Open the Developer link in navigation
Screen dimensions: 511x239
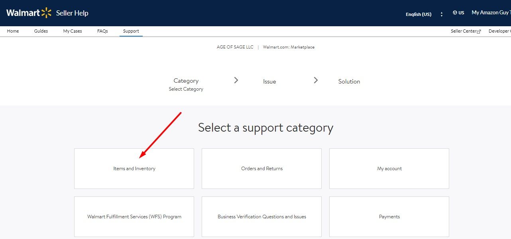pos(499,31)
